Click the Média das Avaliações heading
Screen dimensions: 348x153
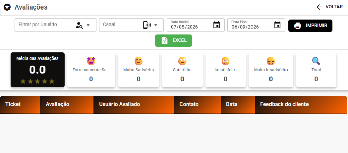tap(37, 58)
